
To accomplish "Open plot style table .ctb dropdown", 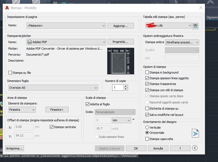I will tap(168, 26).
